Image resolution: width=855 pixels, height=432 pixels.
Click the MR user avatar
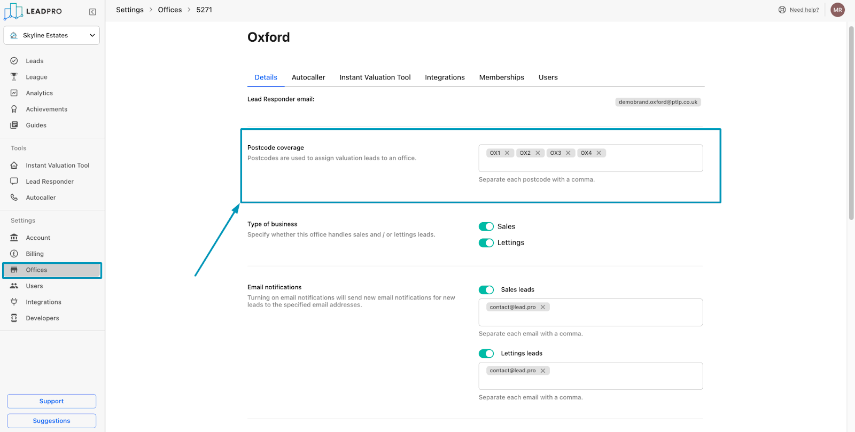point(837,10)
